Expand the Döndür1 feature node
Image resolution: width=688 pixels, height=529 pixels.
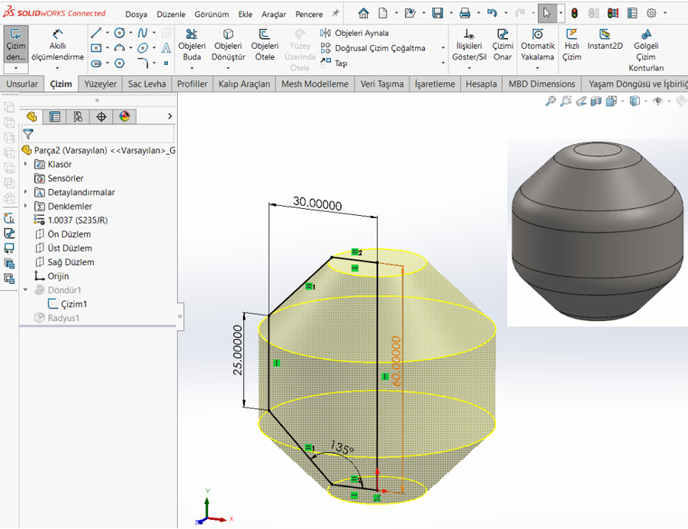coord(24,290)
